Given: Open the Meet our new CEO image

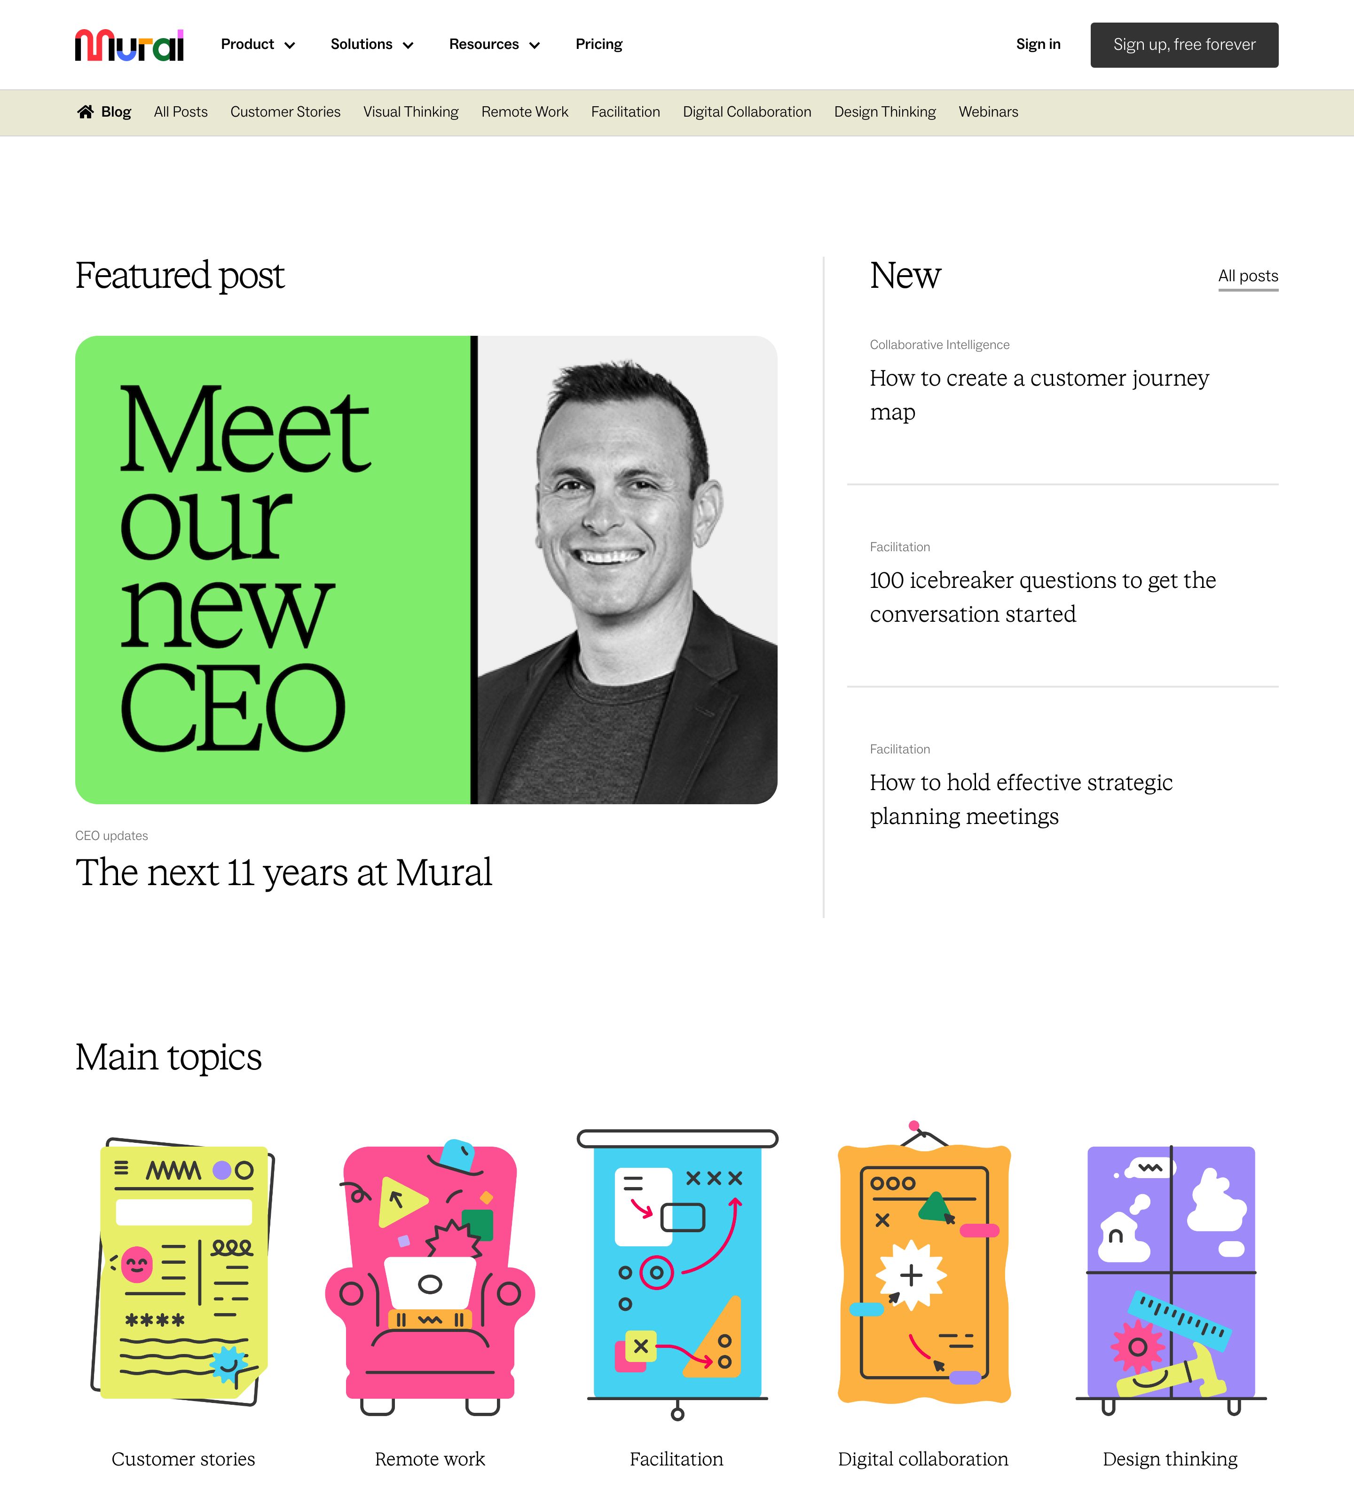Looking at the screenshot, I should (x=426, y=570).
